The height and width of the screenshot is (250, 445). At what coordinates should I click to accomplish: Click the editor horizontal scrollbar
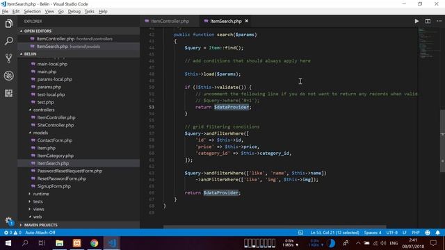275,227
